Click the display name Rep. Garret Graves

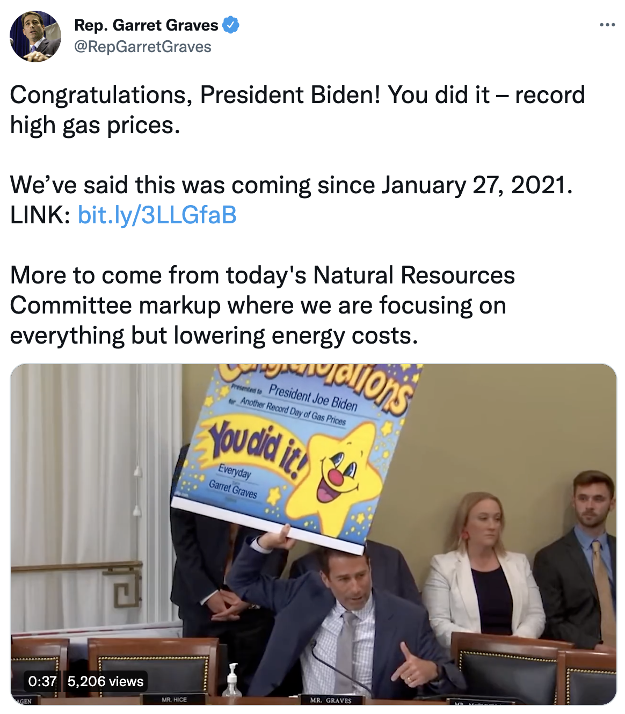[x=146, y=25]
